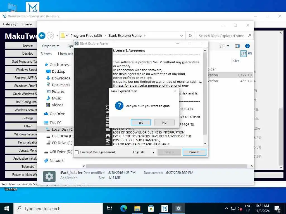This screenshot has width=286, height=214.
Task: Open the notification center icon
Action: 277,208
